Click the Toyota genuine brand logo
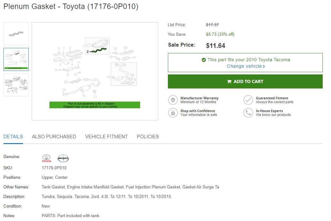Viewport: 331px width, 221px height. point(46,158)
